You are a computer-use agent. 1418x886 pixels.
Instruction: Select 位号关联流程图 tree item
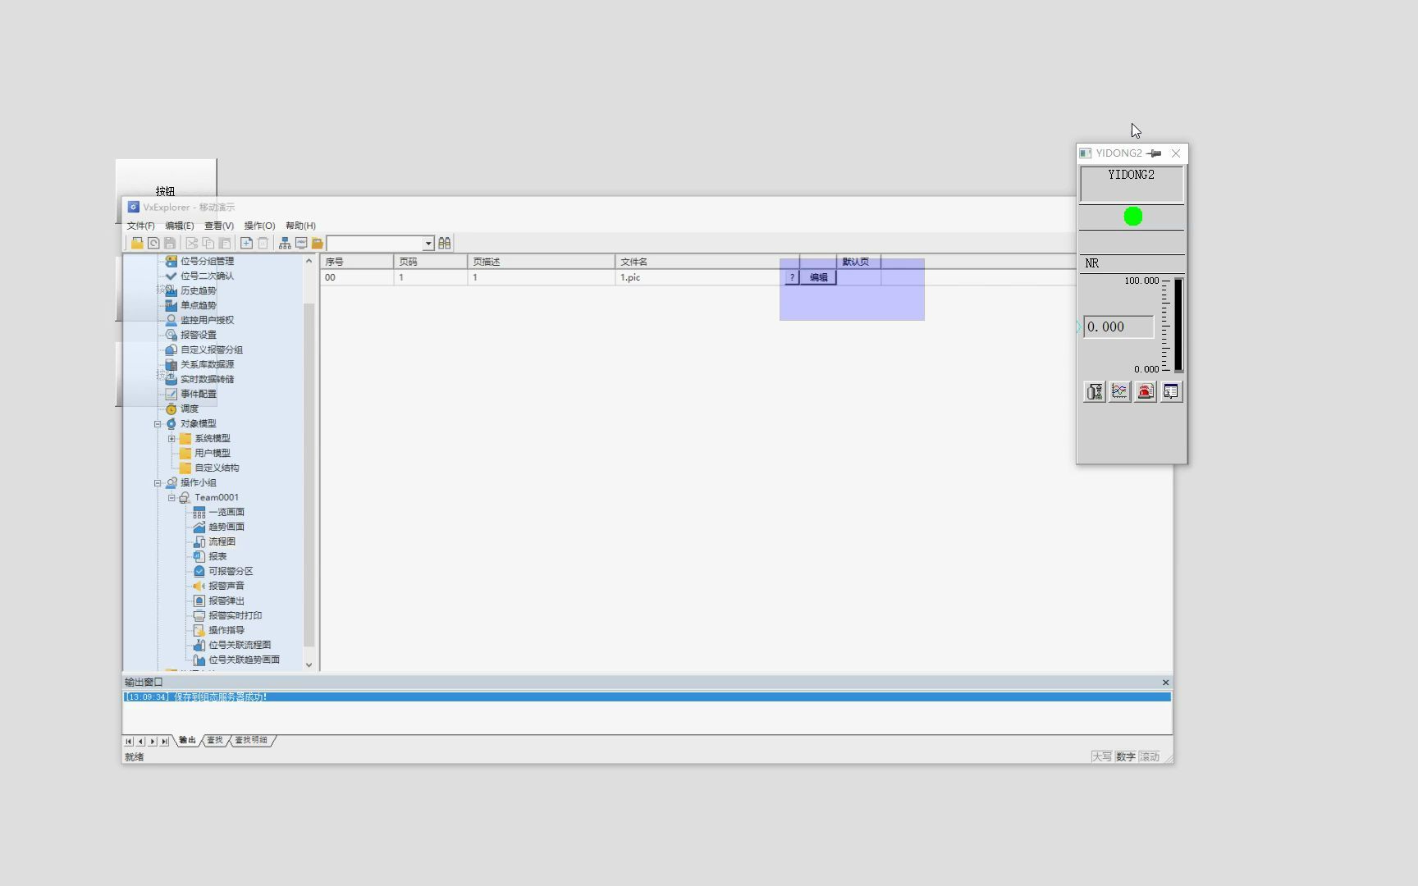point(240,645)
